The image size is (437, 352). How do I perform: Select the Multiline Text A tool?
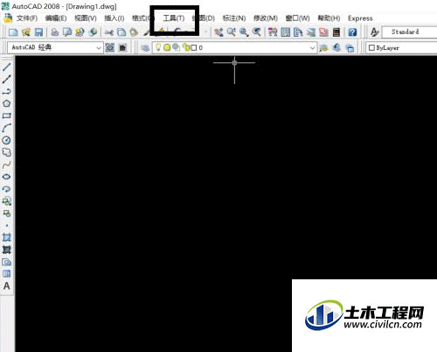coord(7,286)
